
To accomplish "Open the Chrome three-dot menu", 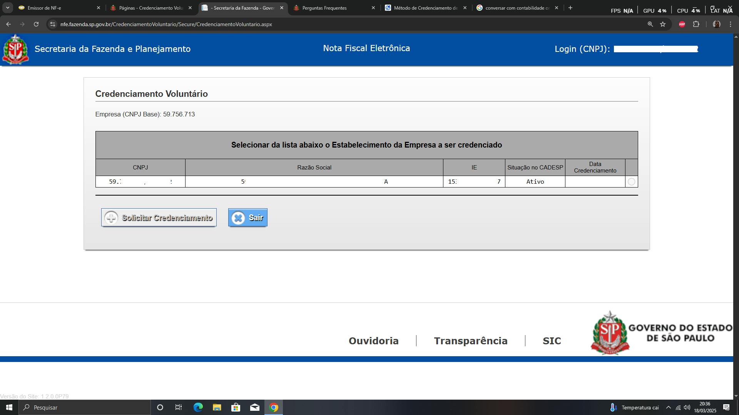I will pos(730,24).
